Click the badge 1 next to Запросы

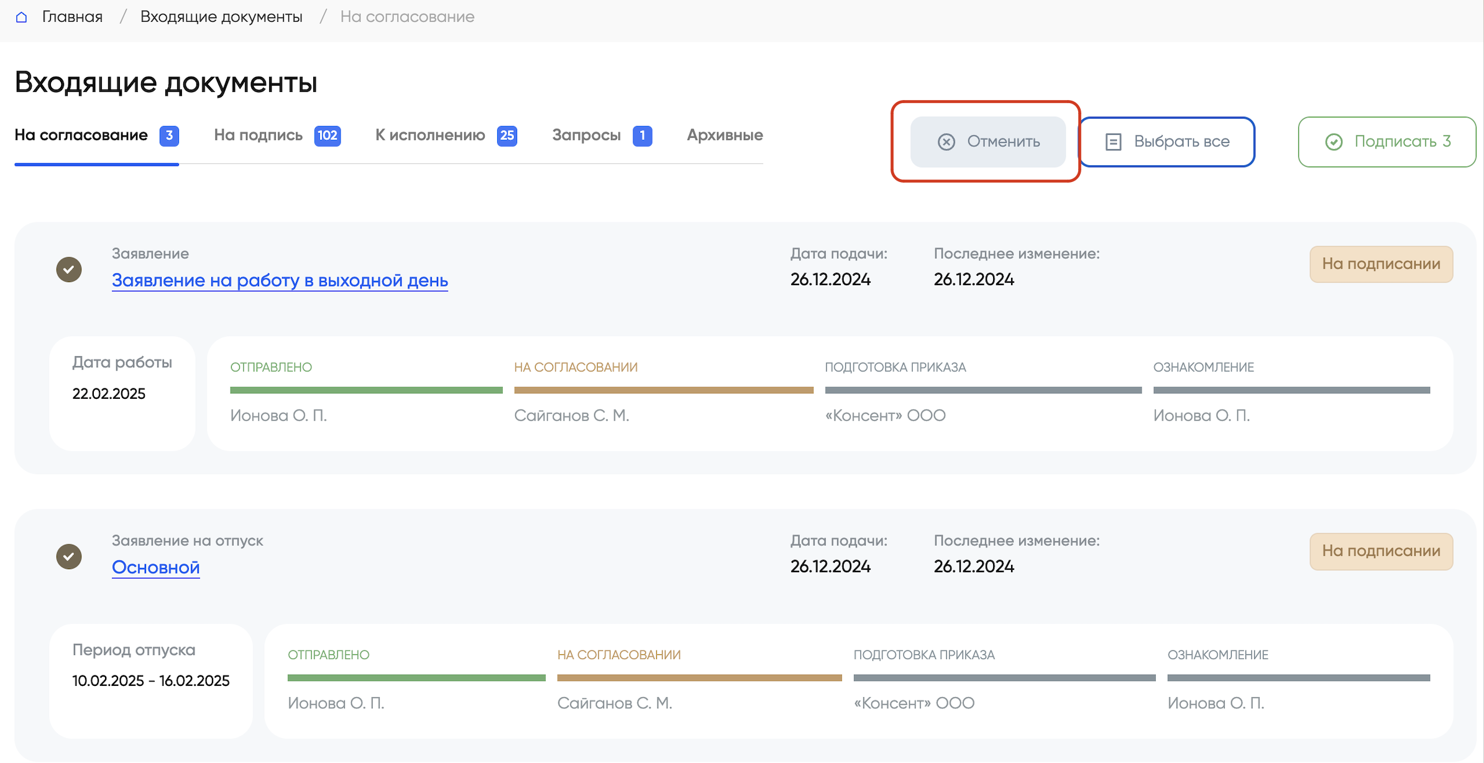(642, 135)
